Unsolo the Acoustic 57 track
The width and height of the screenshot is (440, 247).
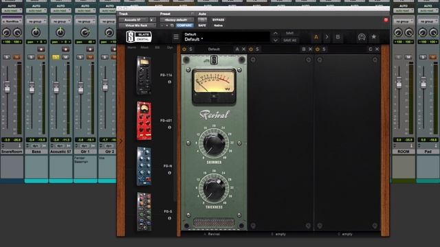pyautogui.click(x=56, y=57)
